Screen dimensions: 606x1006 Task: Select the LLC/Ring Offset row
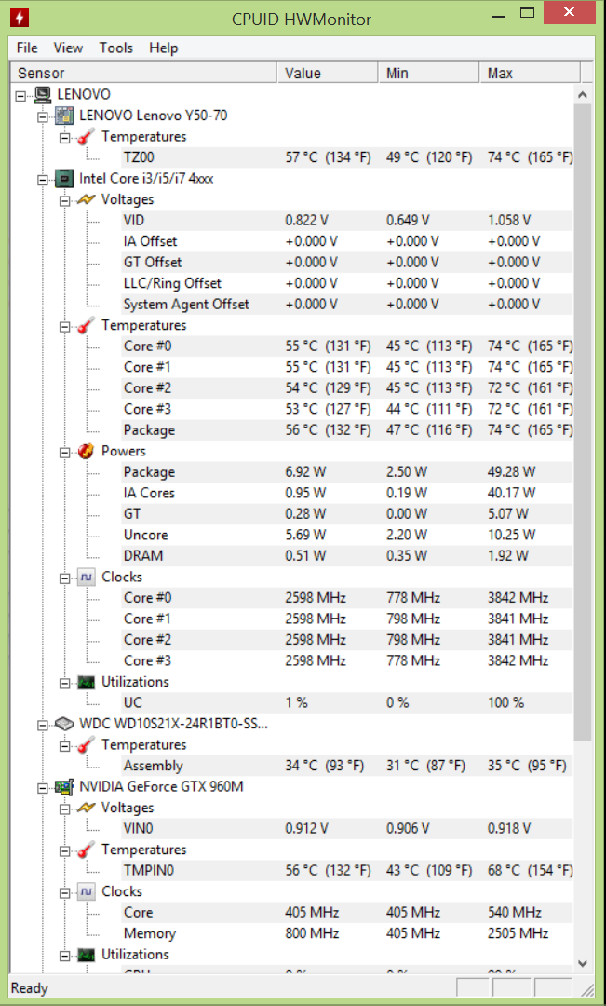346,283
